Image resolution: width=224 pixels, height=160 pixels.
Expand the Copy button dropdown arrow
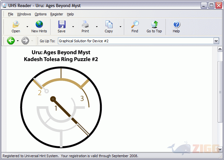point(120,27)
